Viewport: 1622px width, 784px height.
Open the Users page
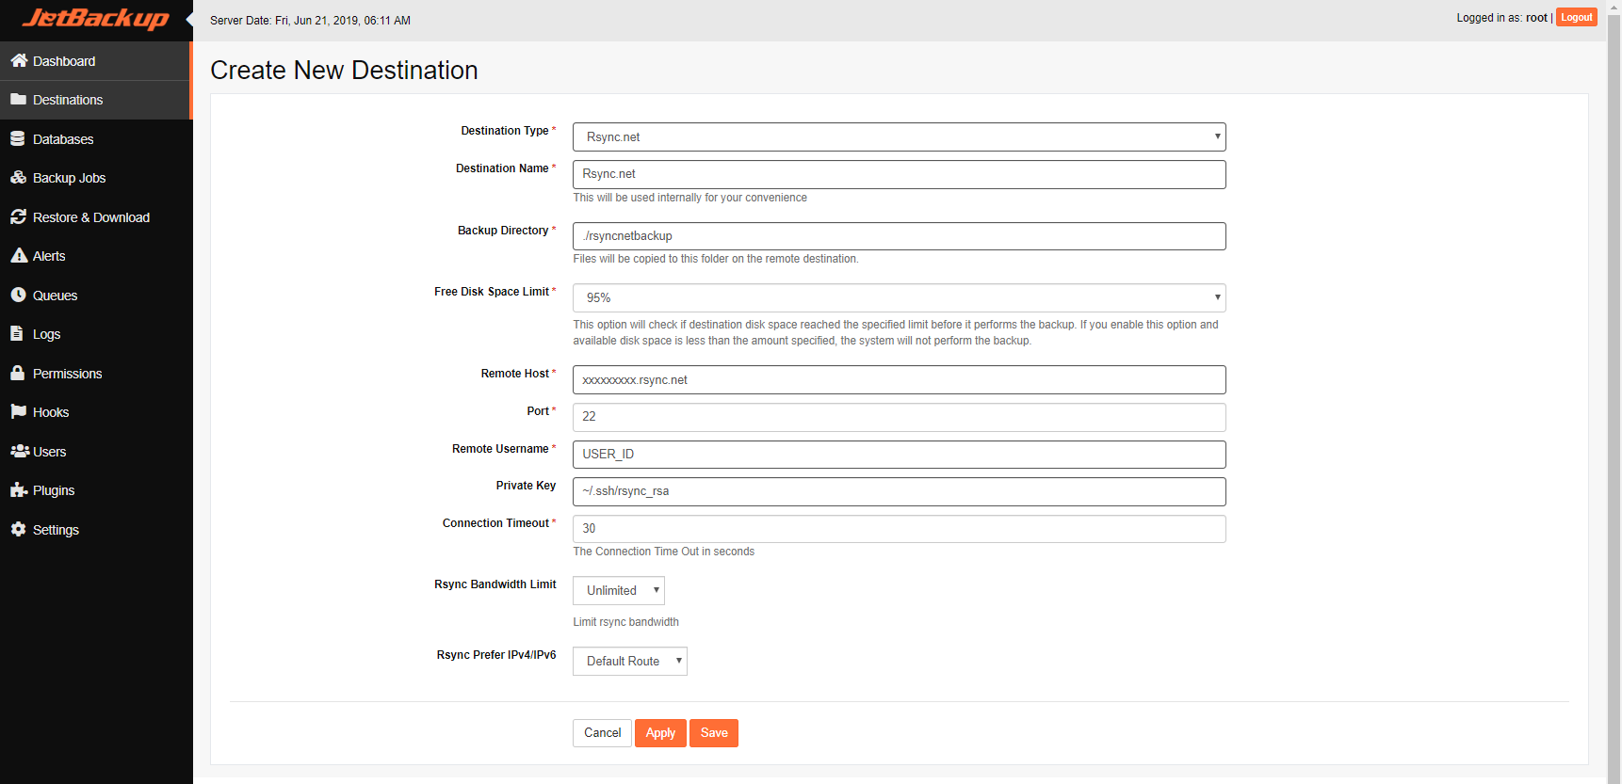point(96,452)
